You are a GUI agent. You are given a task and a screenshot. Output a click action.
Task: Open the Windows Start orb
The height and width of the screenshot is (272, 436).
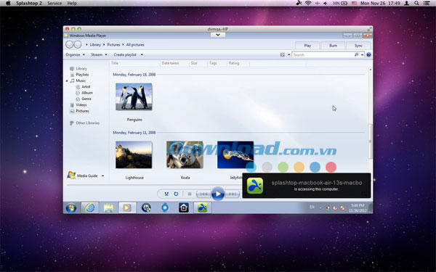coord(71,208)
